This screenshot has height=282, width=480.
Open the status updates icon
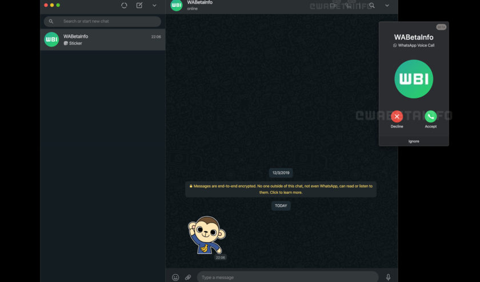(124, 6)
